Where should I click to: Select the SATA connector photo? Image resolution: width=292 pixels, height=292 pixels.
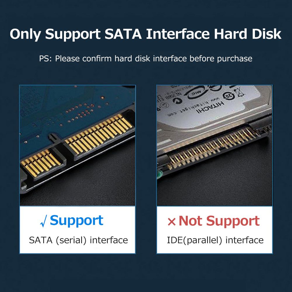(x=77, y=145)
